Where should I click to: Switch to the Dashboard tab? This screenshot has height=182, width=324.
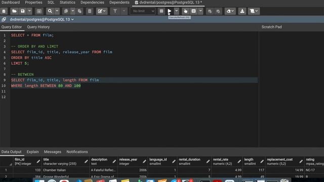[11, 3]
